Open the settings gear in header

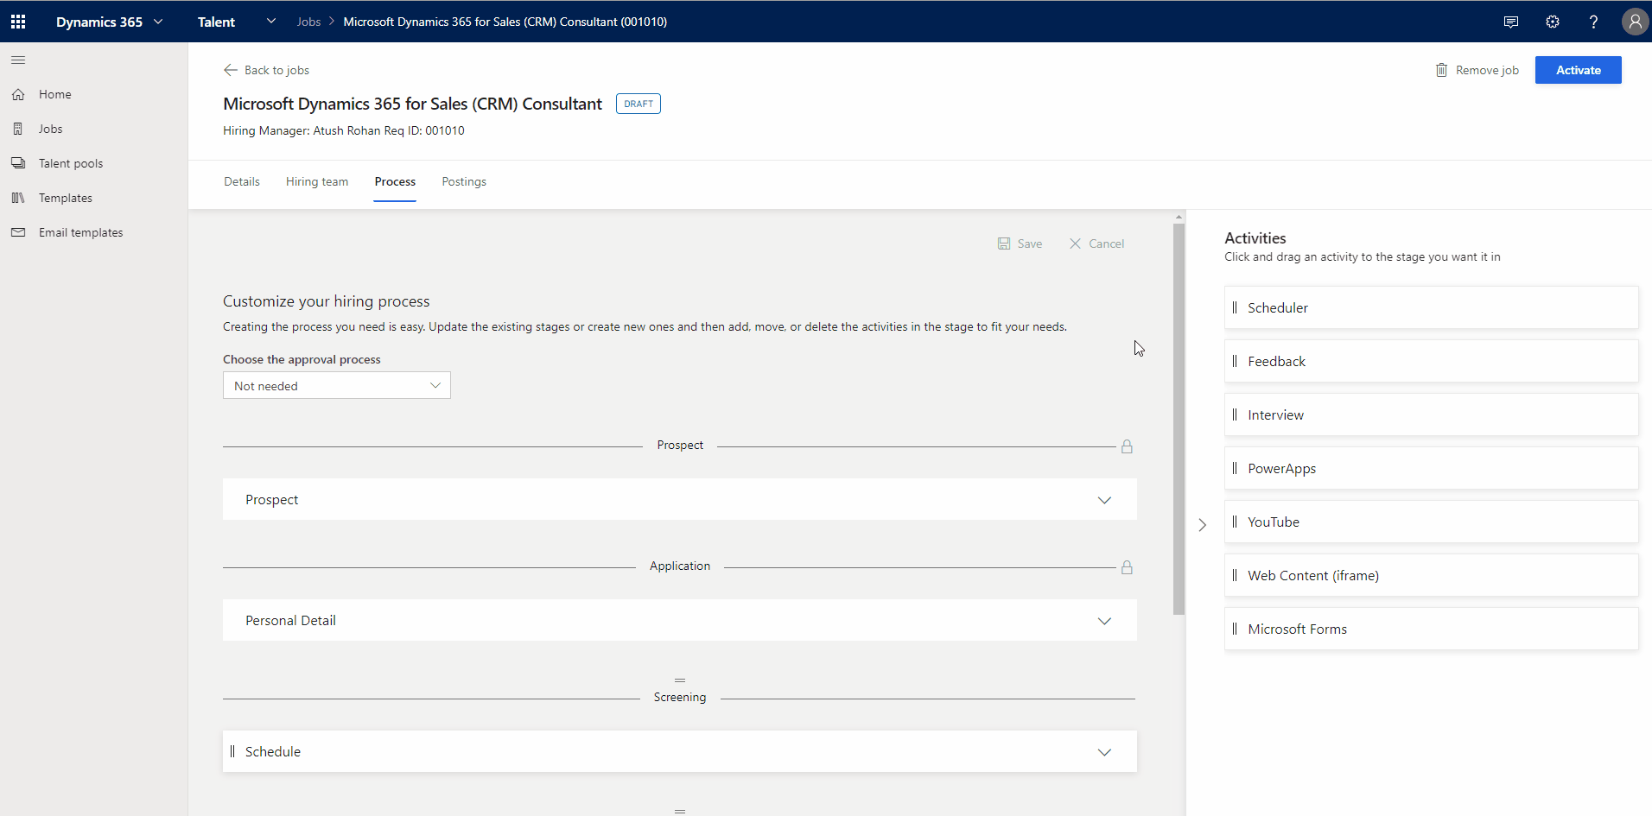coord(1553,22)
